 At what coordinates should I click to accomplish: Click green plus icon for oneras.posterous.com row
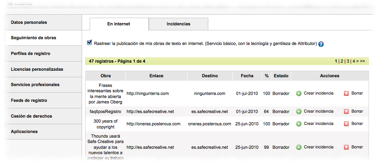pyautogui.click(x=299, y=124)
